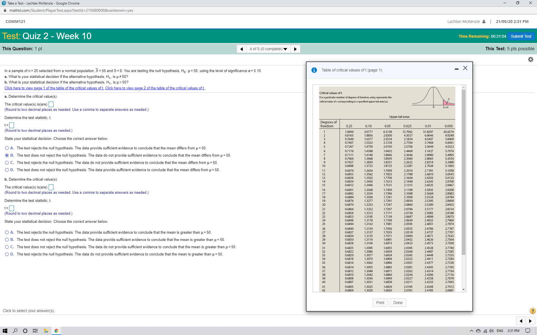Minimize the critical values table dialog
The width and height of the screenshot is (537, 335).
(456, 69)
